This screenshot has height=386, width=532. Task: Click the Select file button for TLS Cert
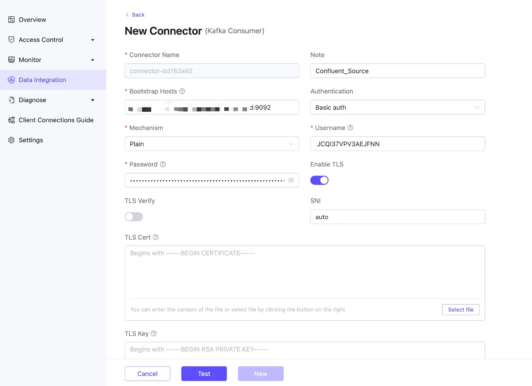461,309
